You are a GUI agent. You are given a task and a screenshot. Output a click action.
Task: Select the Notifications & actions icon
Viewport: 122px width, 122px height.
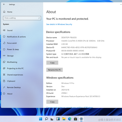[4, 37]
